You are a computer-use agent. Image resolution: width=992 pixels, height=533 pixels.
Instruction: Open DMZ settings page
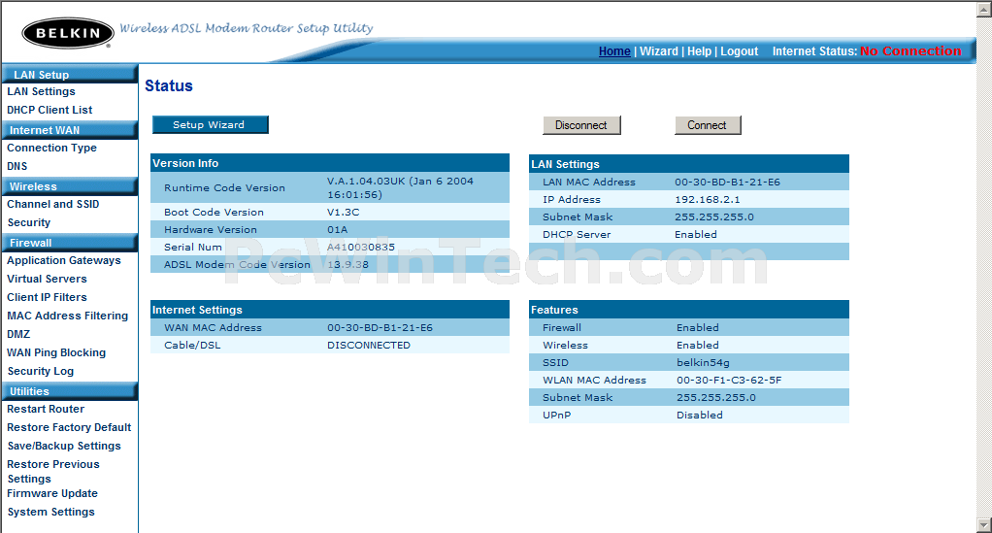pos(18,334)
